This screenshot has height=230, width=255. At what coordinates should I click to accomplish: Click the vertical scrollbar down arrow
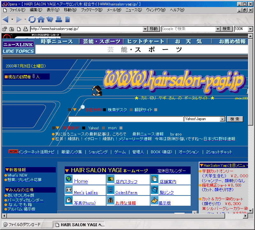point(251,211)
